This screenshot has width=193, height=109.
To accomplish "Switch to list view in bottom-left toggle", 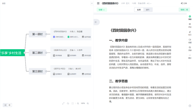I will click(x=5, y=105).
